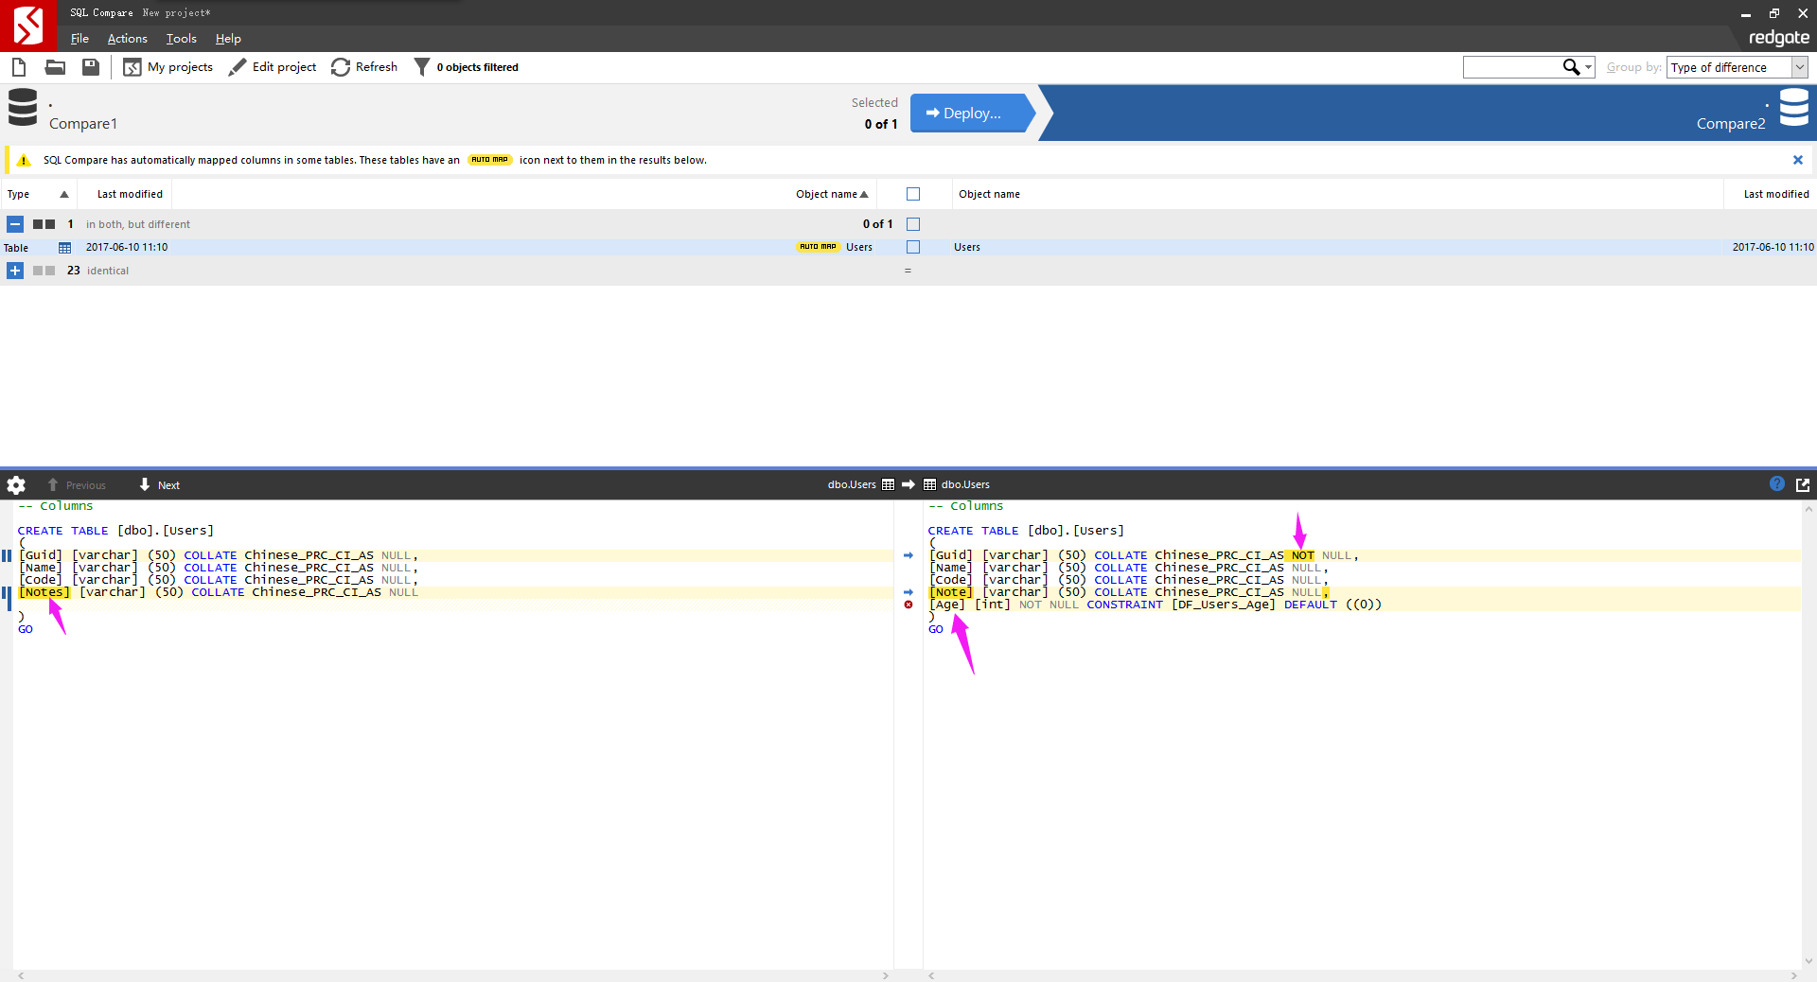Image resolution: width=1817 pixels, height=982 pixels.
Task: Open the search options dropdown arrow
Action: click(1589, 67)
